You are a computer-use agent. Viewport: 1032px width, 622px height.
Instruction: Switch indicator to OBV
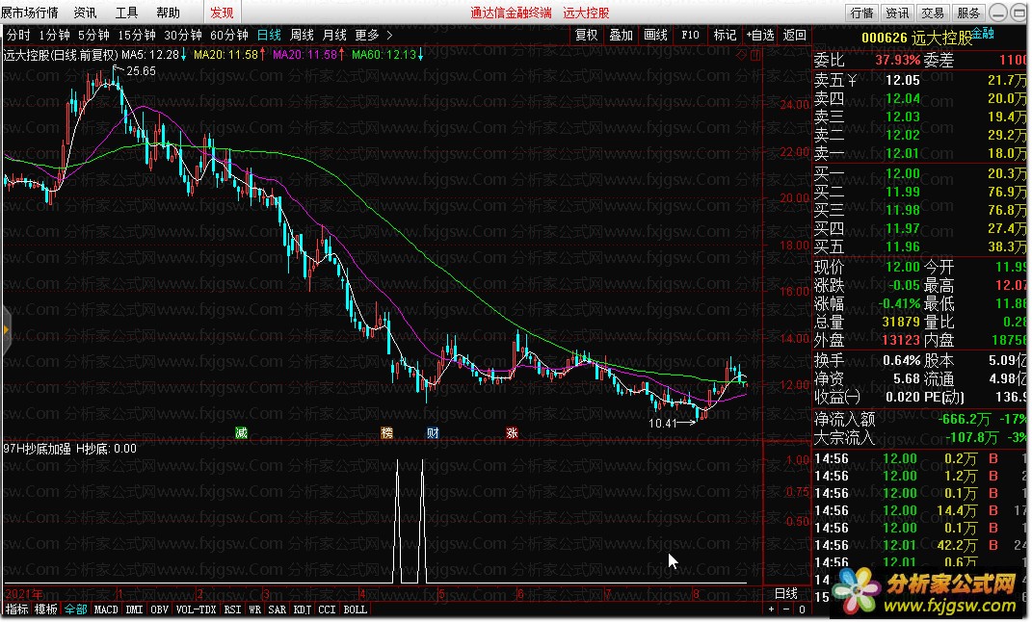pyautogui.click(x=159, y=609)
